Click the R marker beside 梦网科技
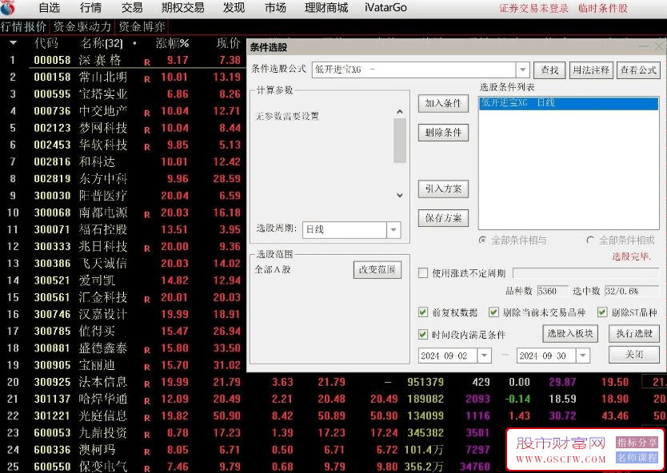This screenshot has width=667, height=473. pyautogui.click(x=147, y=130)
